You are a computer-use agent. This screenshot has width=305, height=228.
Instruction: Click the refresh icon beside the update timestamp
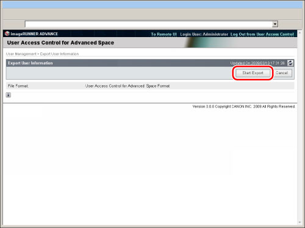point(290,63)
